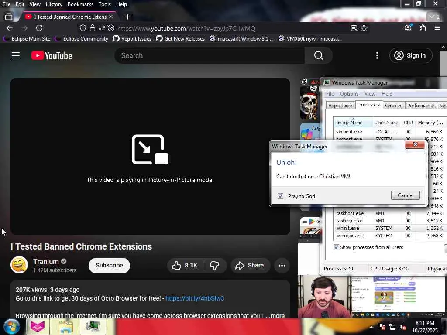The image size is (447, 335).
Task: Open the YouTube guide hamburger menu
Action: point(16,55)
